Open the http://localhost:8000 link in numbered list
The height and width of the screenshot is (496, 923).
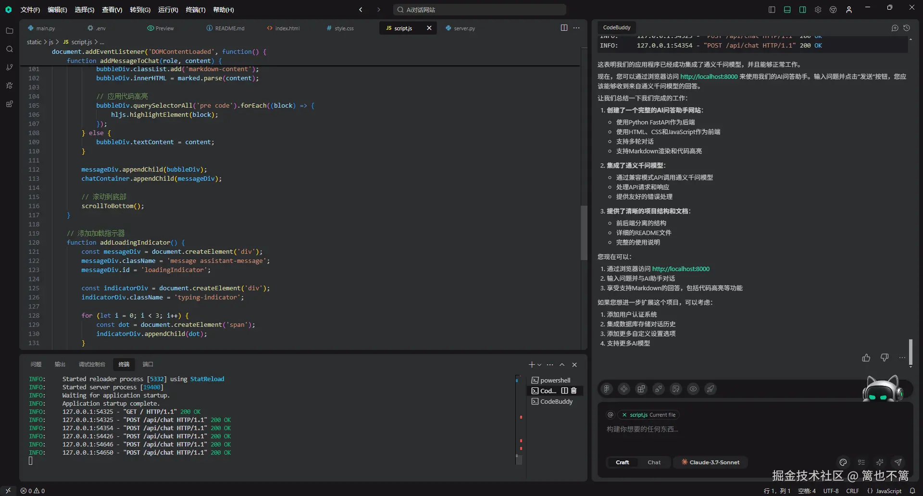pyautogui.click(x=681, y=269)
